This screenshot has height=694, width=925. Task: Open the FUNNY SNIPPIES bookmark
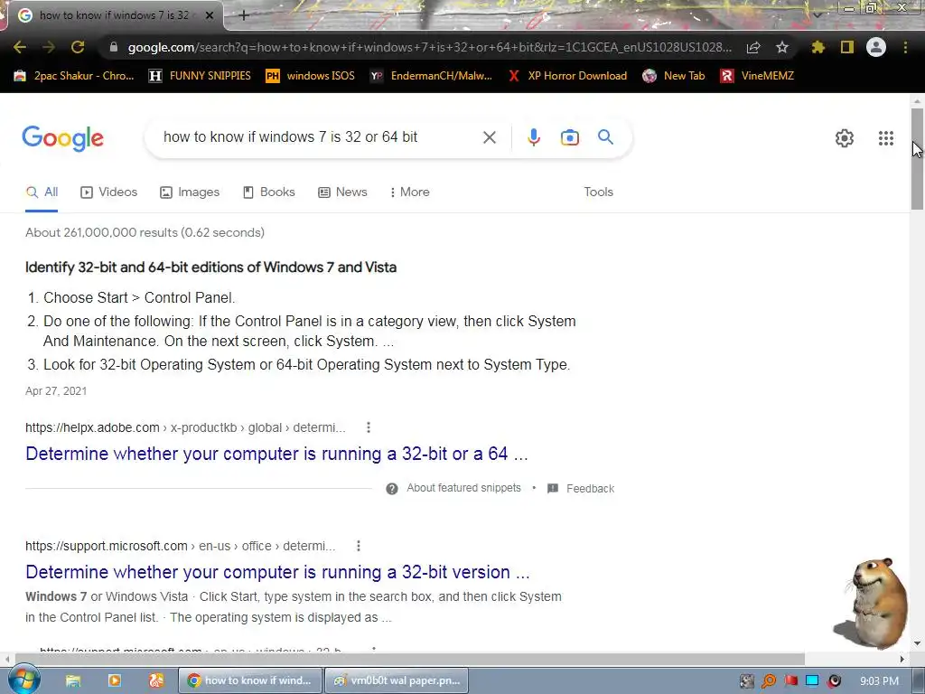pyautogui.click(x=200, y=76)
